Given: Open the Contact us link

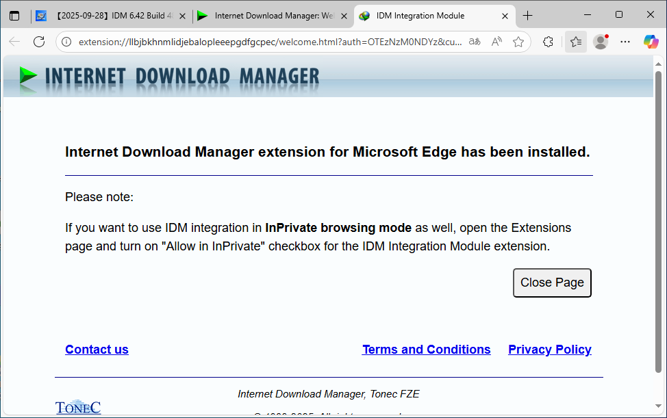Looking at the screenshot, I should [97, 350].
